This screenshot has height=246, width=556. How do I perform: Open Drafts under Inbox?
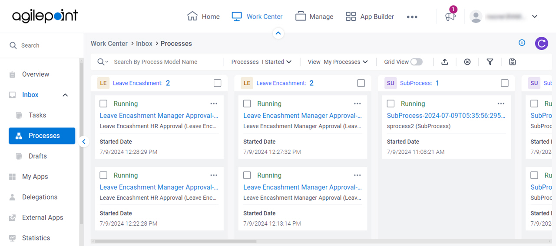click(x=37, y=156)
